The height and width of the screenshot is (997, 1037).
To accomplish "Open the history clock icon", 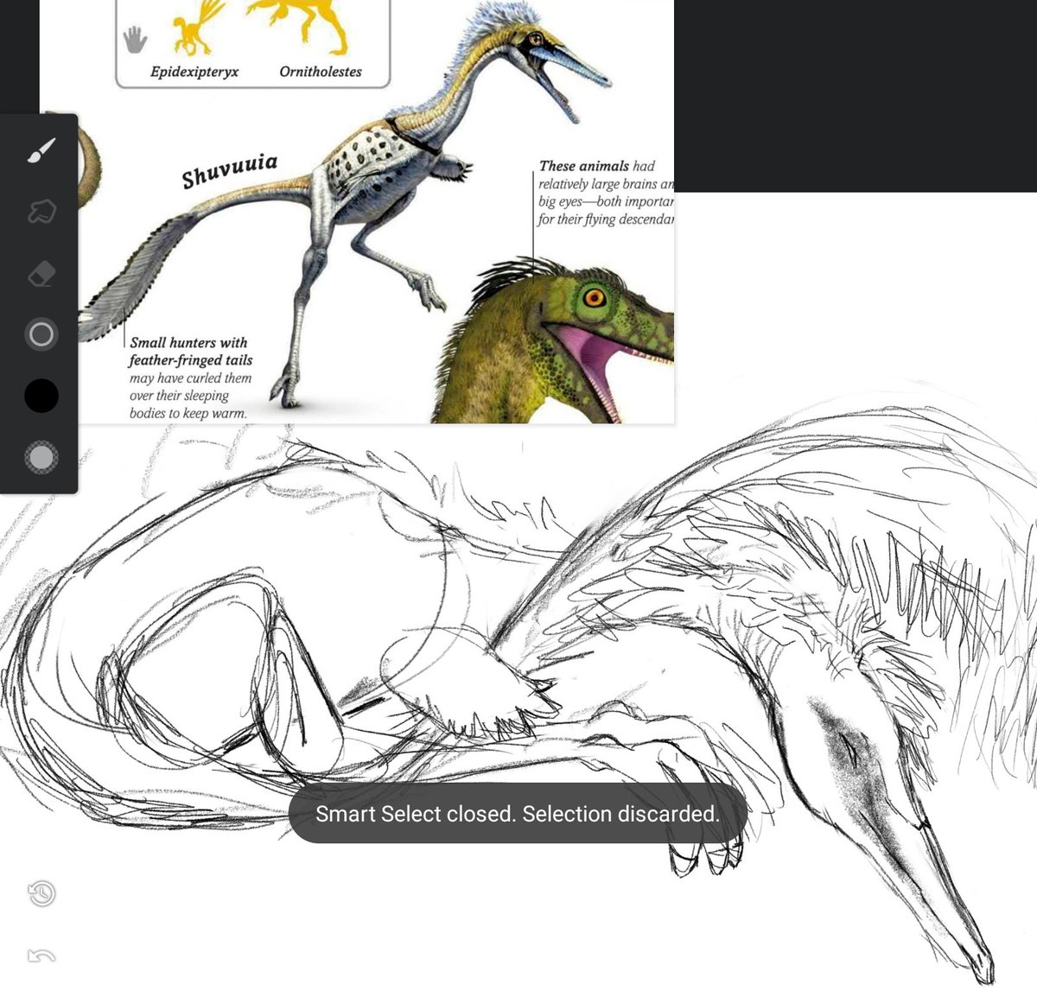I will [41, 893].
